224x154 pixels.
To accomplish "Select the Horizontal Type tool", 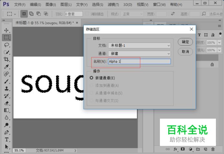I will click(x=6, y=139).
